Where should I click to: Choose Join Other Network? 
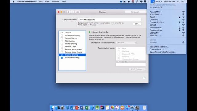(x=167, y=47)
